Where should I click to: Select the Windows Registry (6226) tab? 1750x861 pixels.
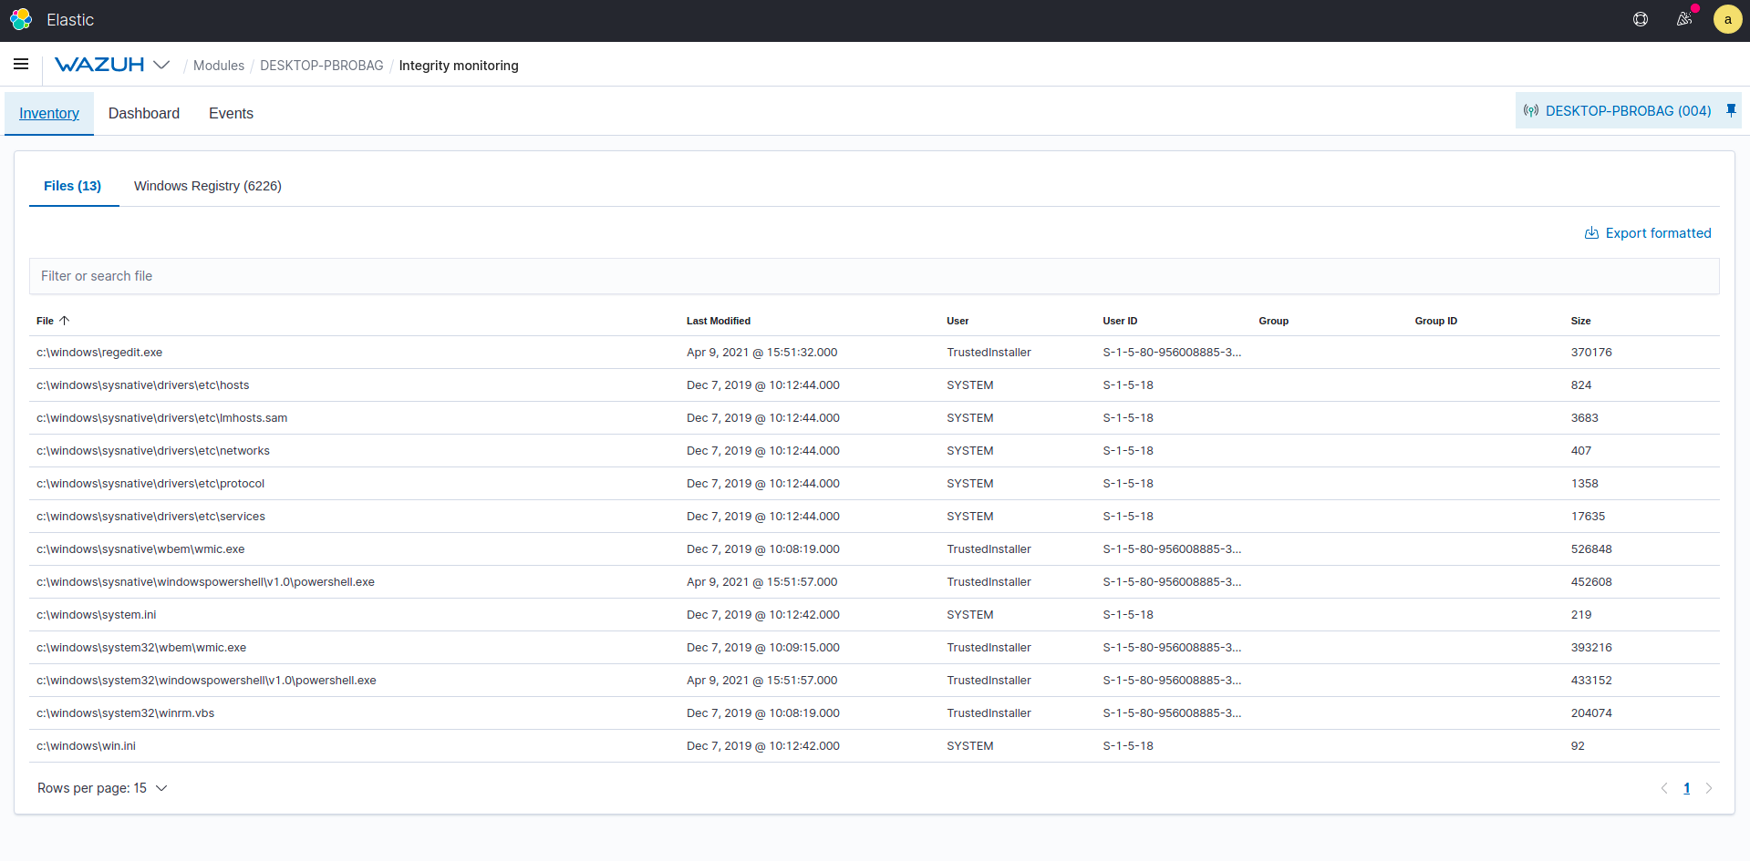tap(208, 186)
